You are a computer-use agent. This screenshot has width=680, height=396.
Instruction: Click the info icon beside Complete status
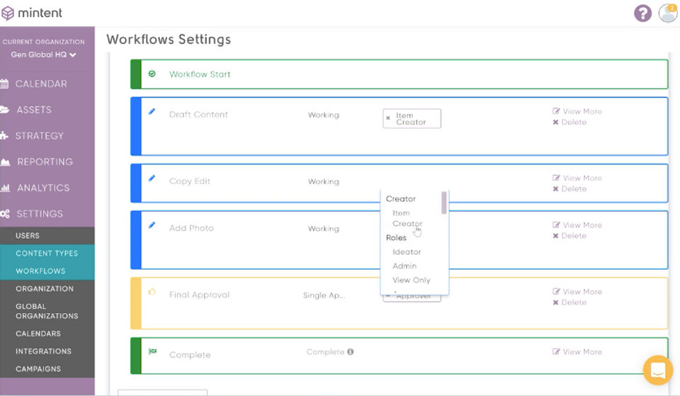tap(351, 352)
